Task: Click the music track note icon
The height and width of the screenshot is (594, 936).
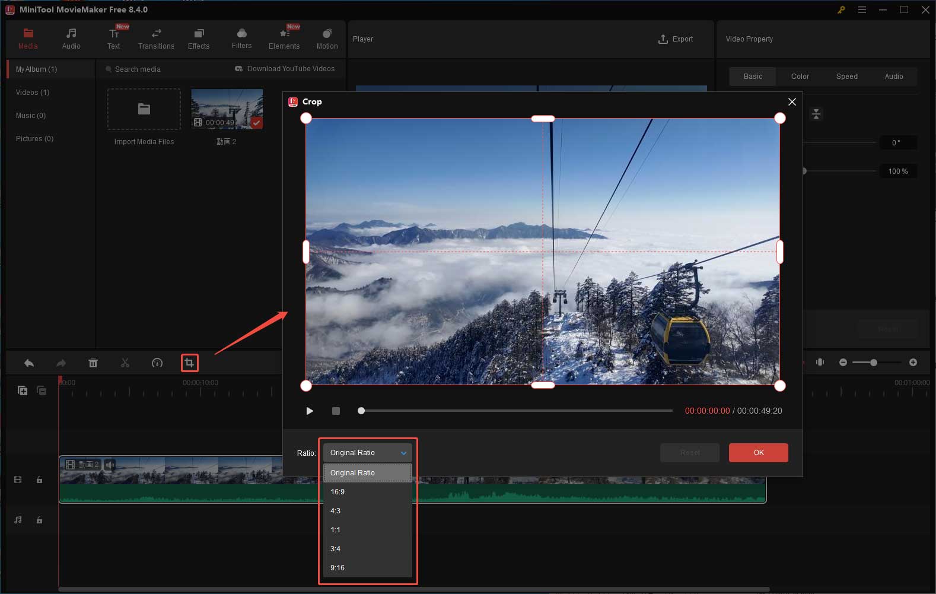Action: (x=18, y=520)
